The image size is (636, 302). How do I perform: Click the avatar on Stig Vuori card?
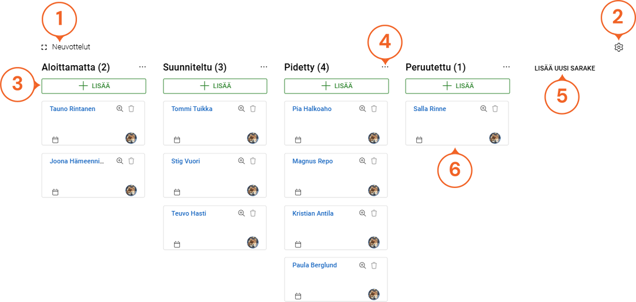[x=253, y=190]
